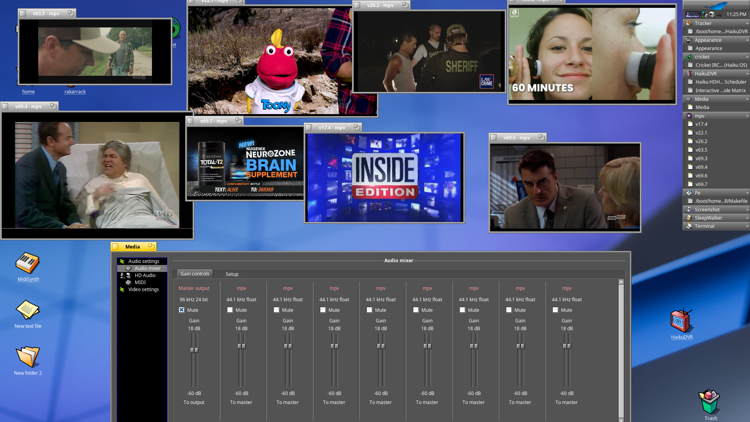Click the cricket app icon in Deskbar
Screen dimensions: 750x422
(x=689, y=57)
